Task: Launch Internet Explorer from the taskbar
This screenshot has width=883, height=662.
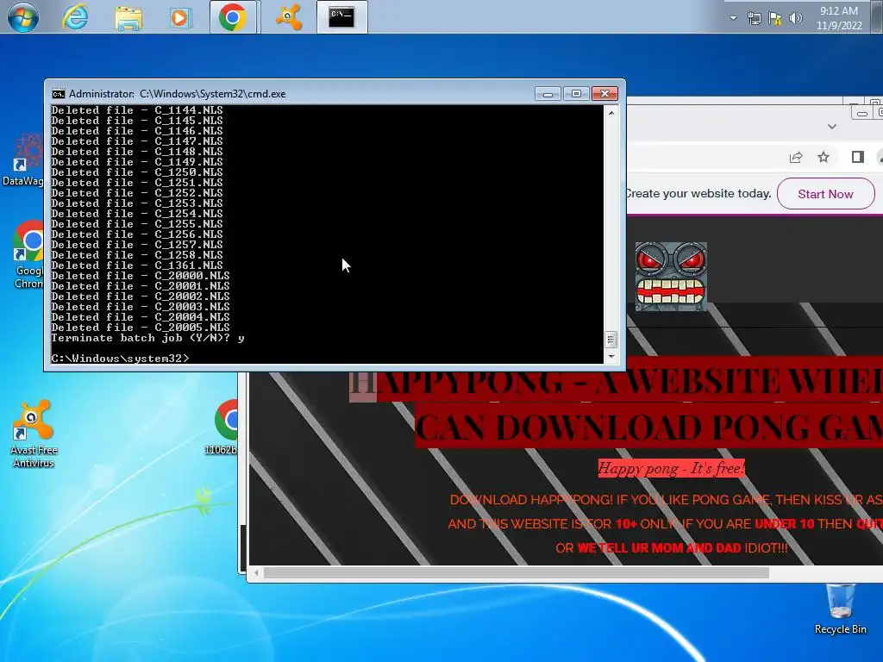Action: pyautogui.click(x=75, y=17)
